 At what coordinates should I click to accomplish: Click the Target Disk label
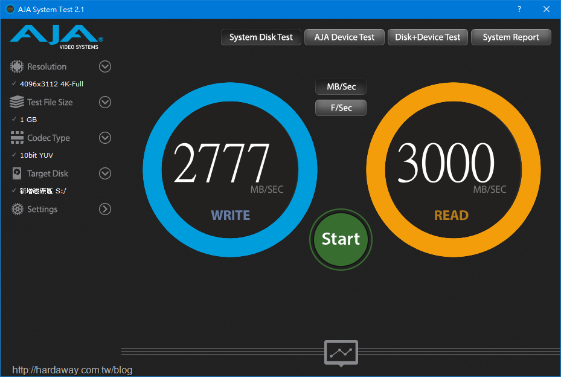[48, 173]
